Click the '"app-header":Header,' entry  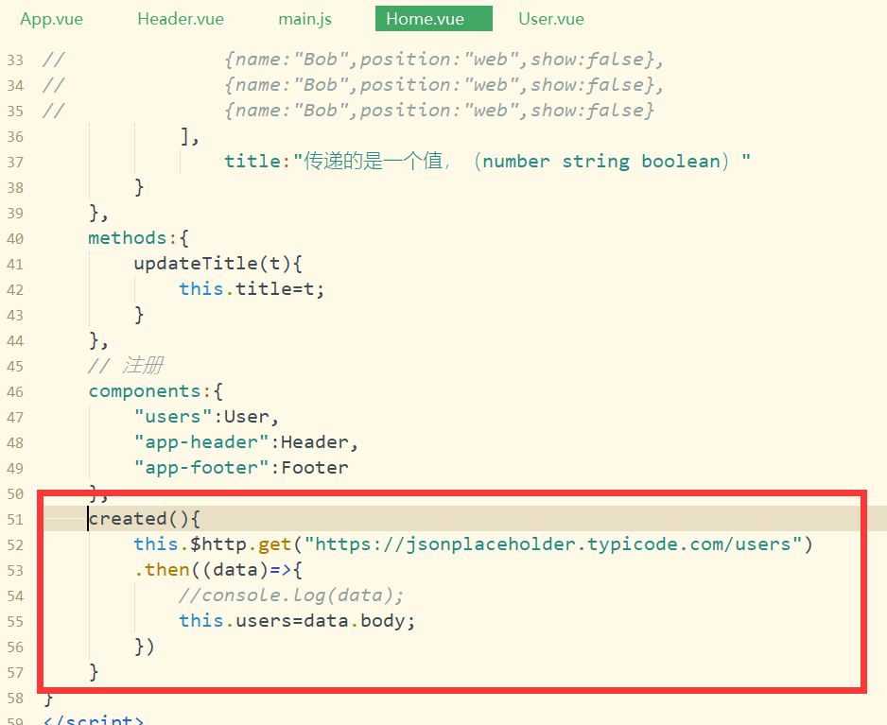pyautogui.click(x=246, y=442)
